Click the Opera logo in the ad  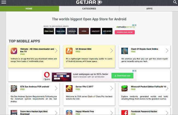click(x=47, y=76)
